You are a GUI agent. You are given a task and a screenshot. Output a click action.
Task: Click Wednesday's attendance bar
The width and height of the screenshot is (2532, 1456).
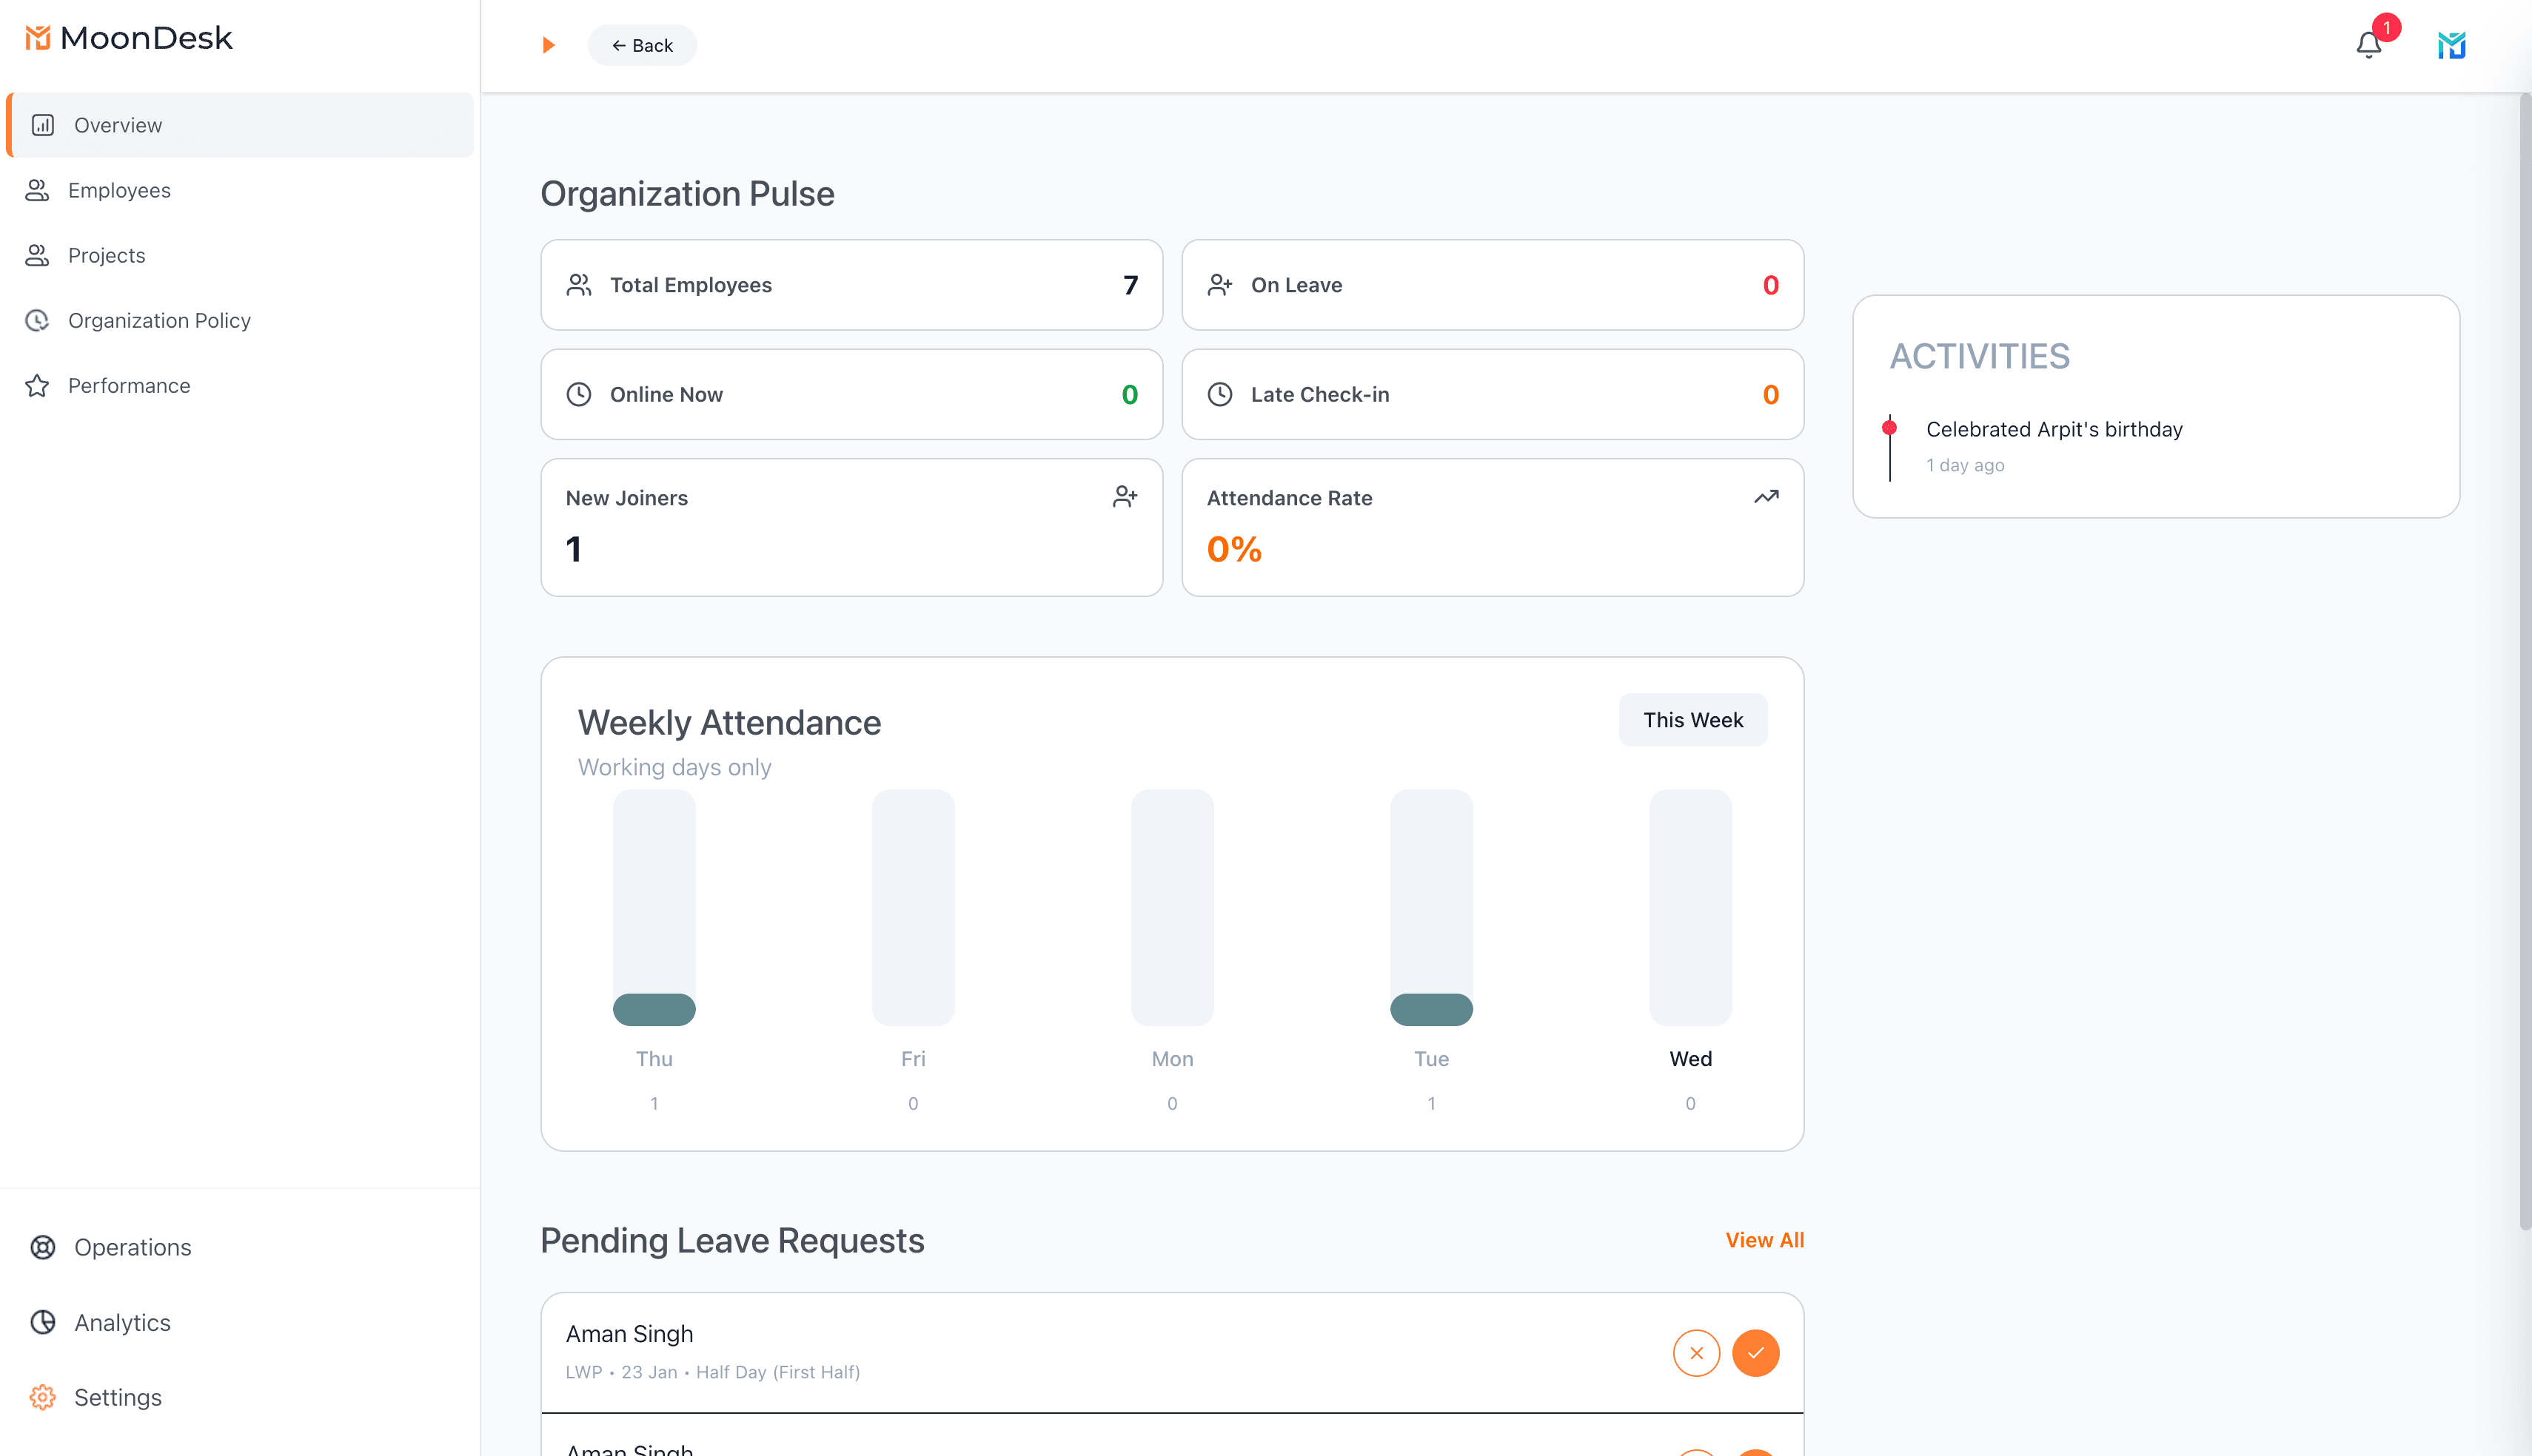(x=1691, y=907)
